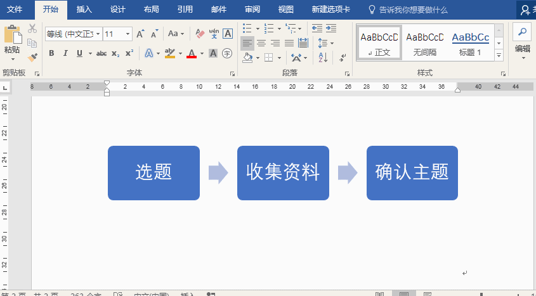Toggle bold formatting
The image size is (536, 296).
(x=51, y=53)
